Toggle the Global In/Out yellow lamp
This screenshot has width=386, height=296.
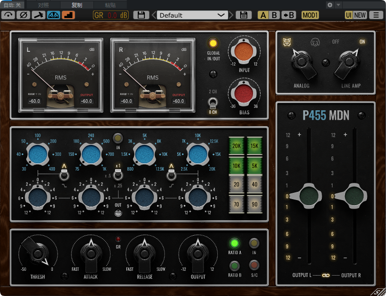[213, 43]
